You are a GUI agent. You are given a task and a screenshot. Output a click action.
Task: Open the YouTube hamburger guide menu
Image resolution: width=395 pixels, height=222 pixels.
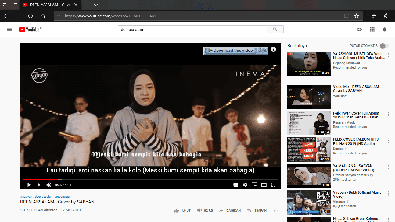(x=9, y=30)
